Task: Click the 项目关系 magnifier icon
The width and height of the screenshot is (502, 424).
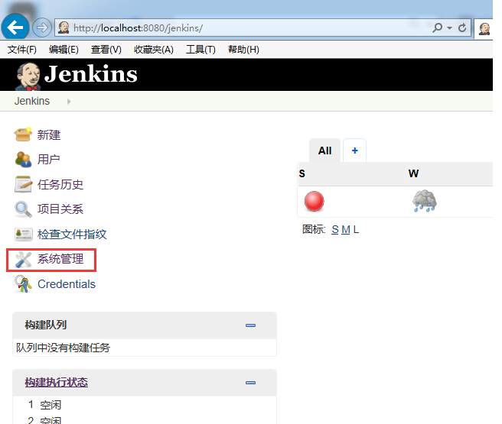Action: click(x=23, y=209)
